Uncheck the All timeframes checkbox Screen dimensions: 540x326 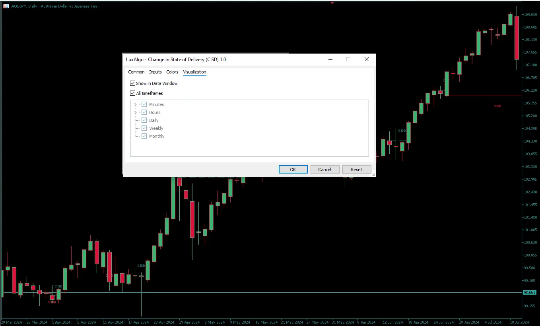pyautogui.click(x=133, y=93)
